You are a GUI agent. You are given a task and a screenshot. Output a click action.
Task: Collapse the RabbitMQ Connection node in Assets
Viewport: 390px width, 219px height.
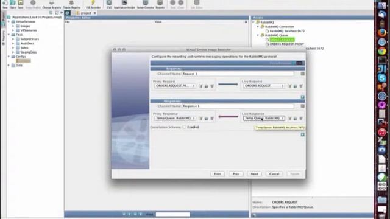click(x=258, y=26)
